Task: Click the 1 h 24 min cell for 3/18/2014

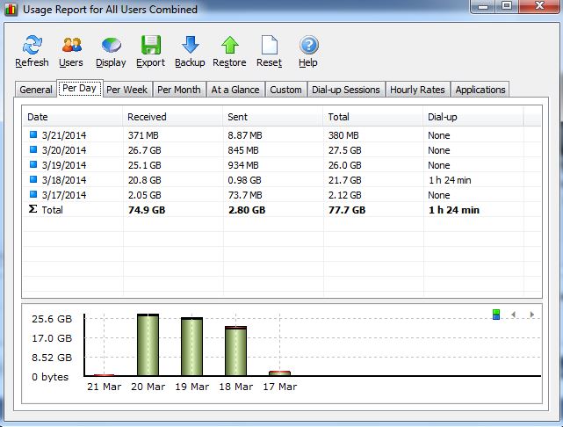Action: [450, 180]
